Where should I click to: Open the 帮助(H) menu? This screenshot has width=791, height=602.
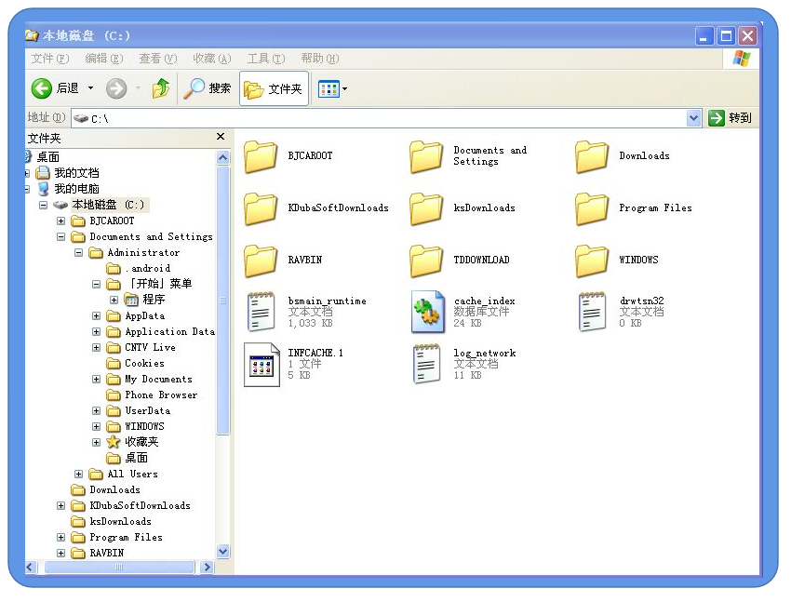point(320,59)
